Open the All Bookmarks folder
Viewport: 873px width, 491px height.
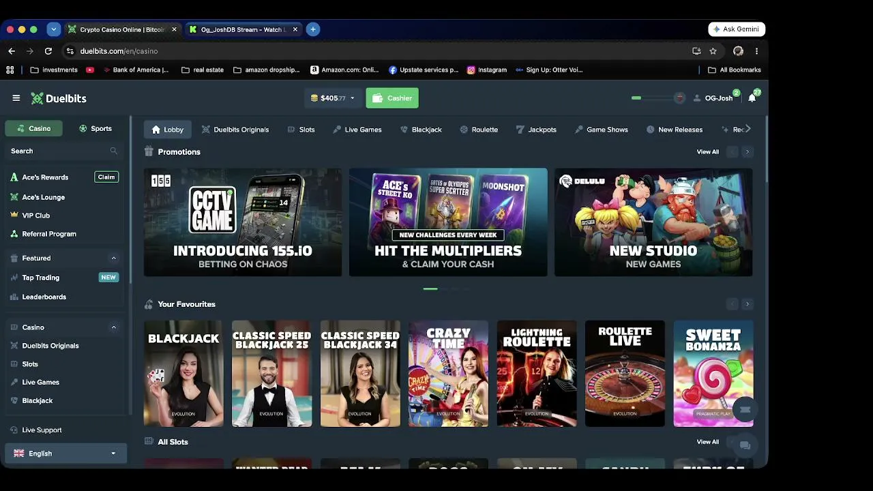(x=735, y=70)
